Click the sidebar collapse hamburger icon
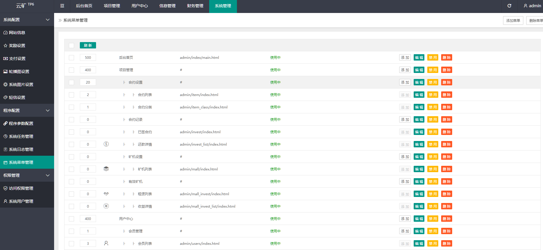The image size is (543, 250). [x=62, y=6]
